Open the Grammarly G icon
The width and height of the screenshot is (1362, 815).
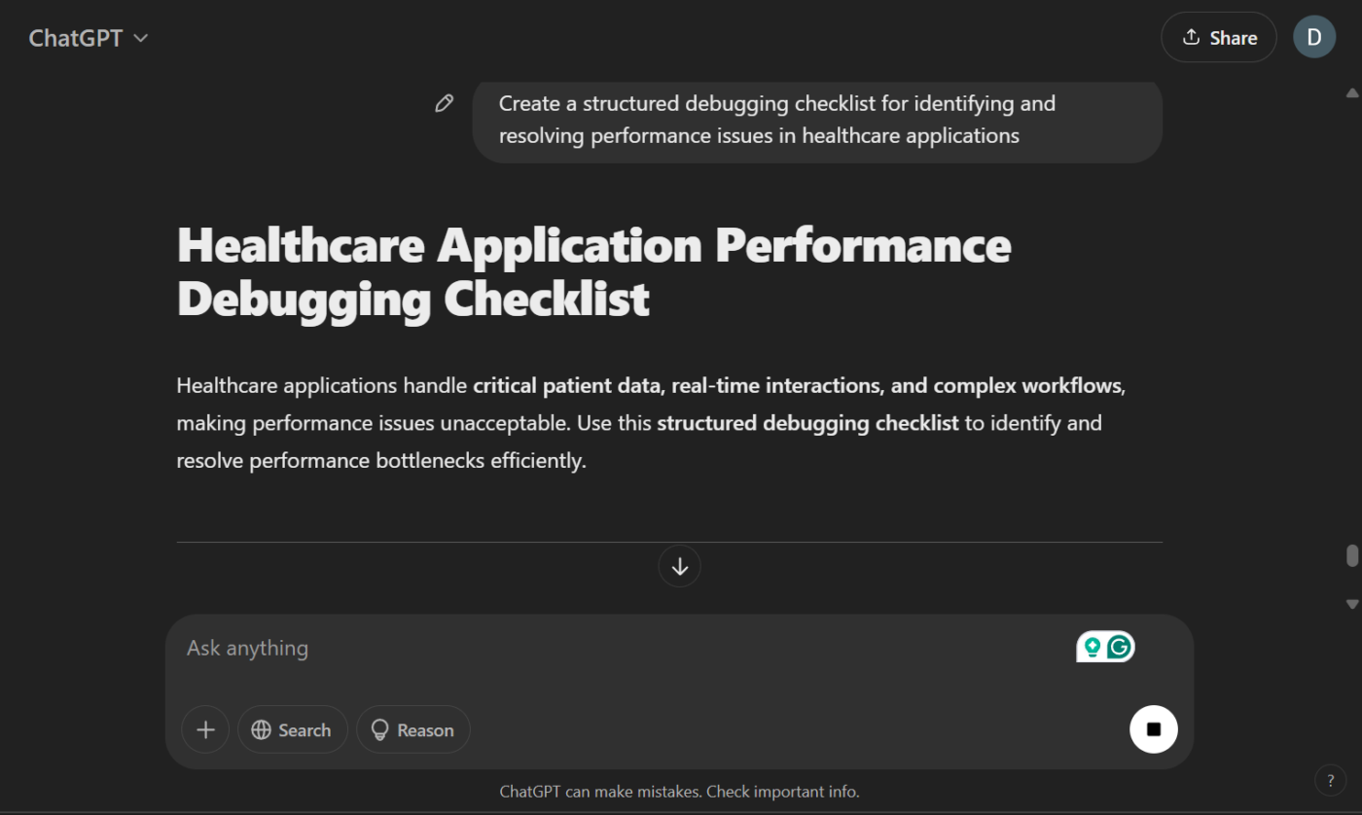1120,647
